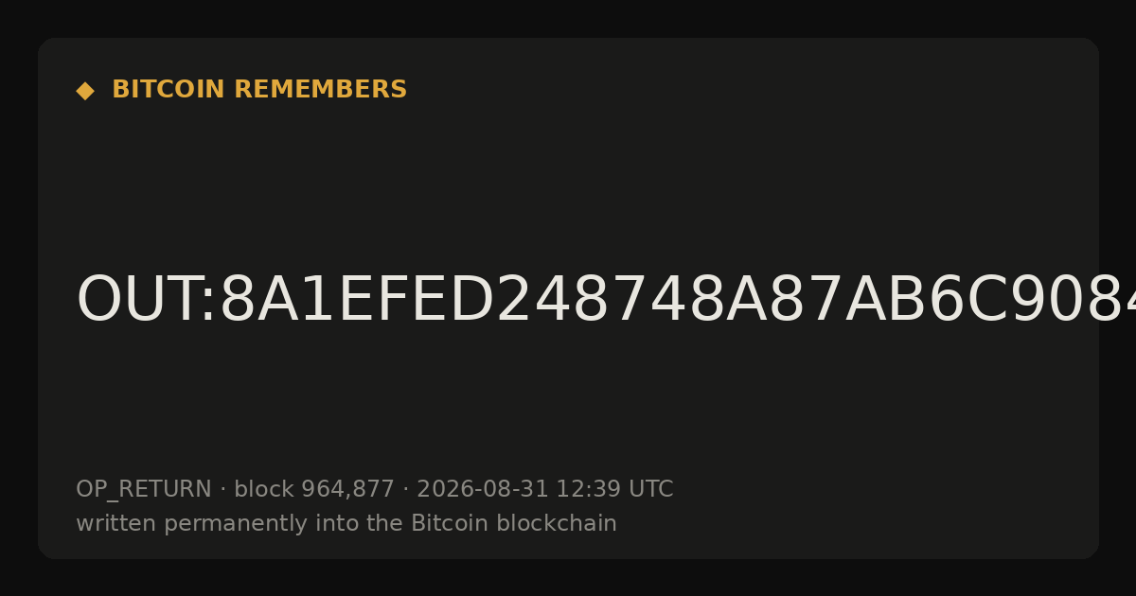Click the OUT: prefix of the message
The image size is (1136, 596).
(x=147, y=301)
